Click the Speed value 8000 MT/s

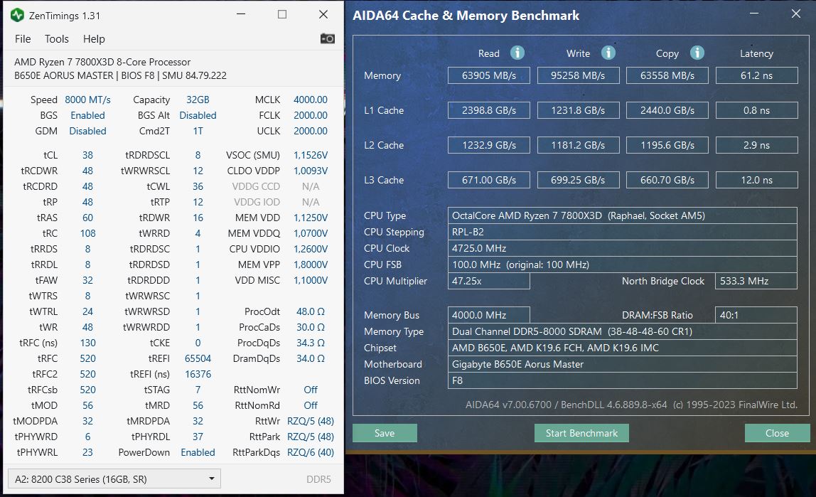(87, 100)
